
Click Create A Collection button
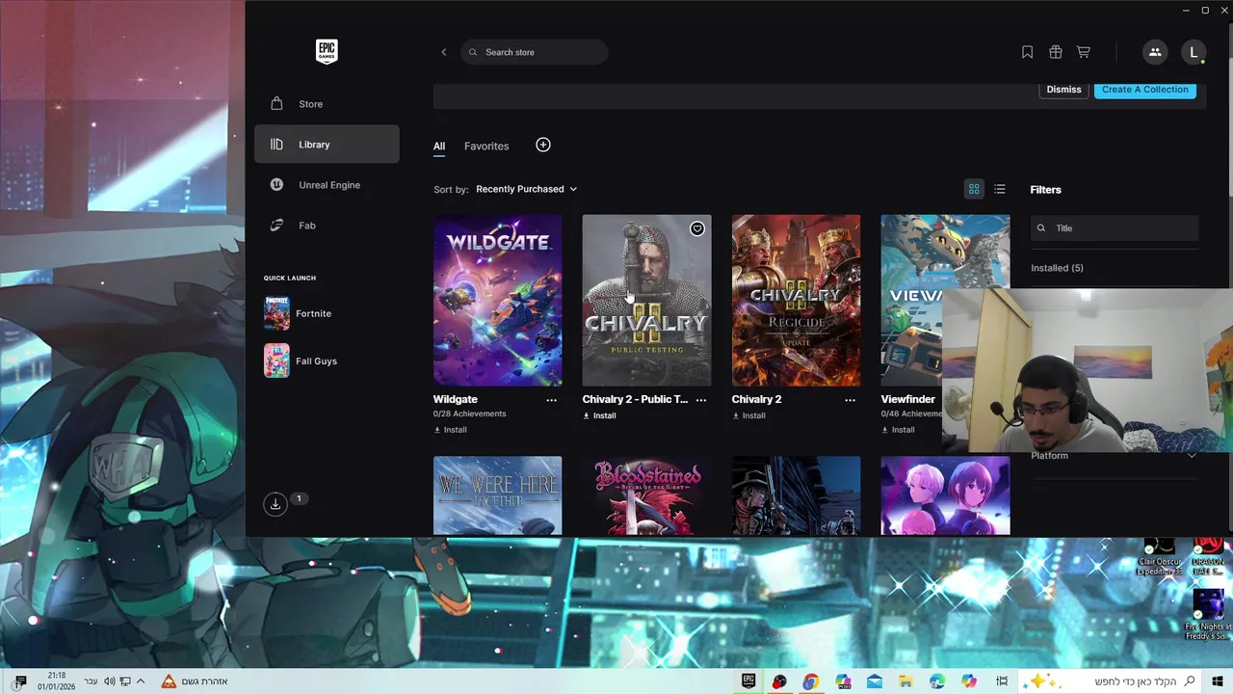(x=1145, y=90)
